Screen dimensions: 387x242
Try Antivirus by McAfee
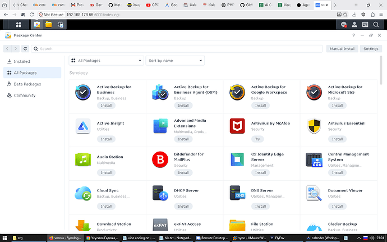click(x=257, y=139)
